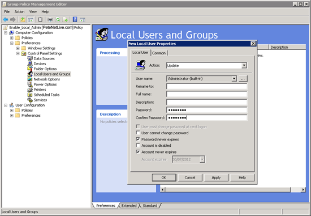Click the blue Help question mark icon

pos(75,19)
